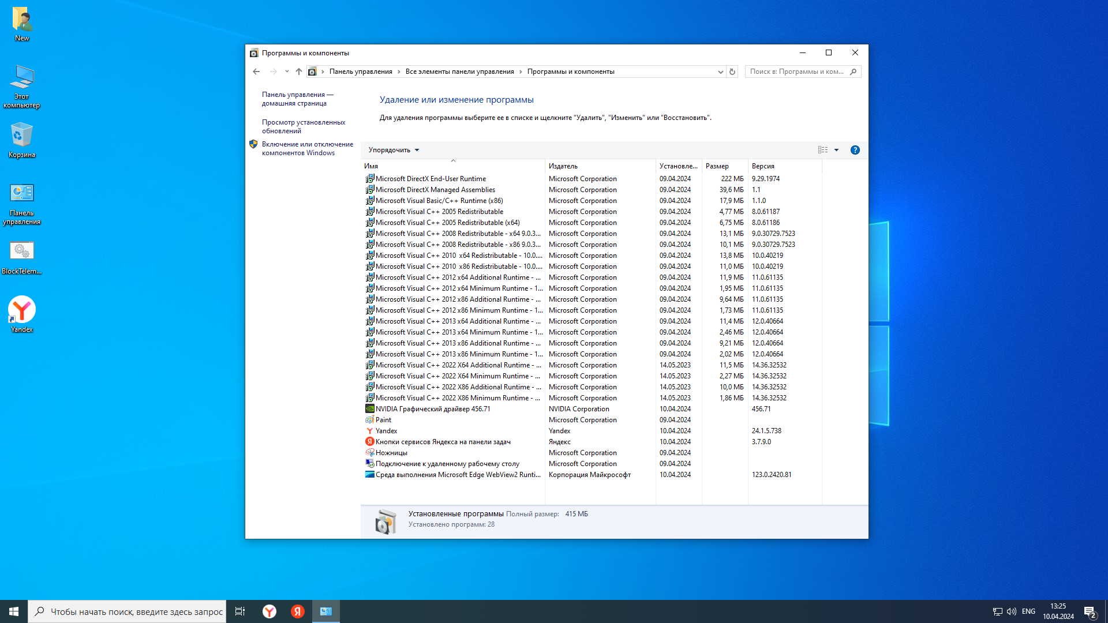1108x623 pixels.
Task: Click the Task View taskbar icon
Action: pos(240,611)
